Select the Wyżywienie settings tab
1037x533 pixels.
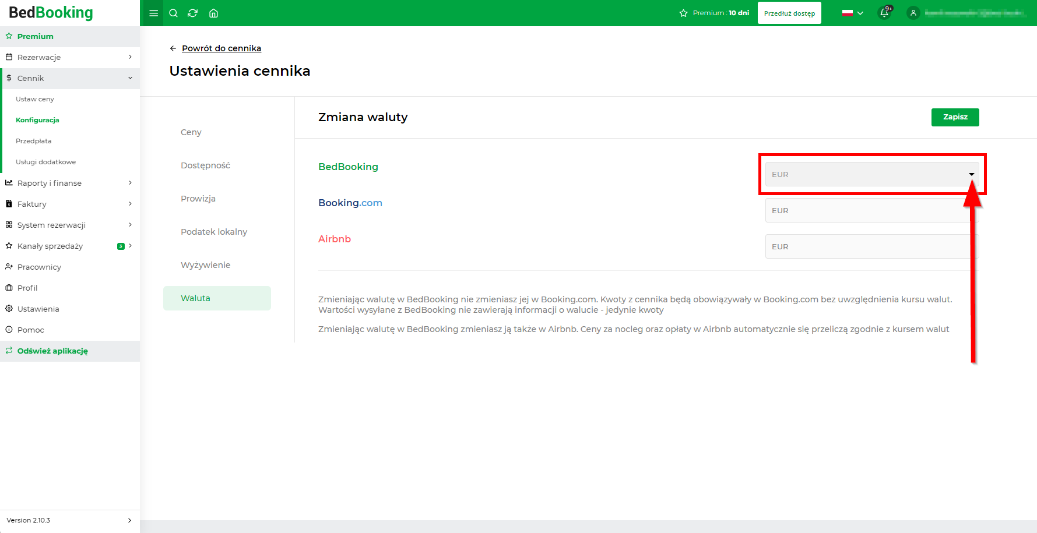pos(217,265)
